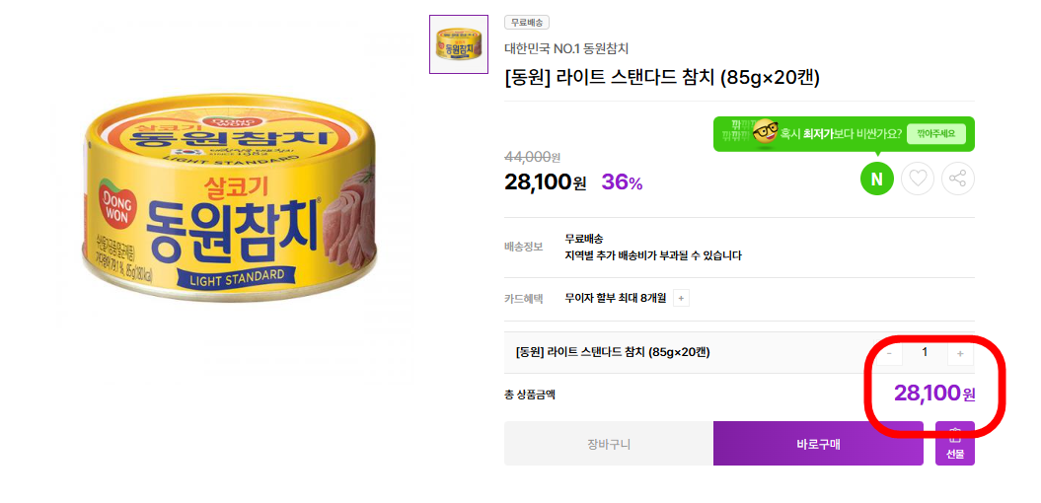Screen dimensions: 1041x503
Task: Click the 무이자 할부 최대 8개월 text
Action: click(x=616, y=298)
